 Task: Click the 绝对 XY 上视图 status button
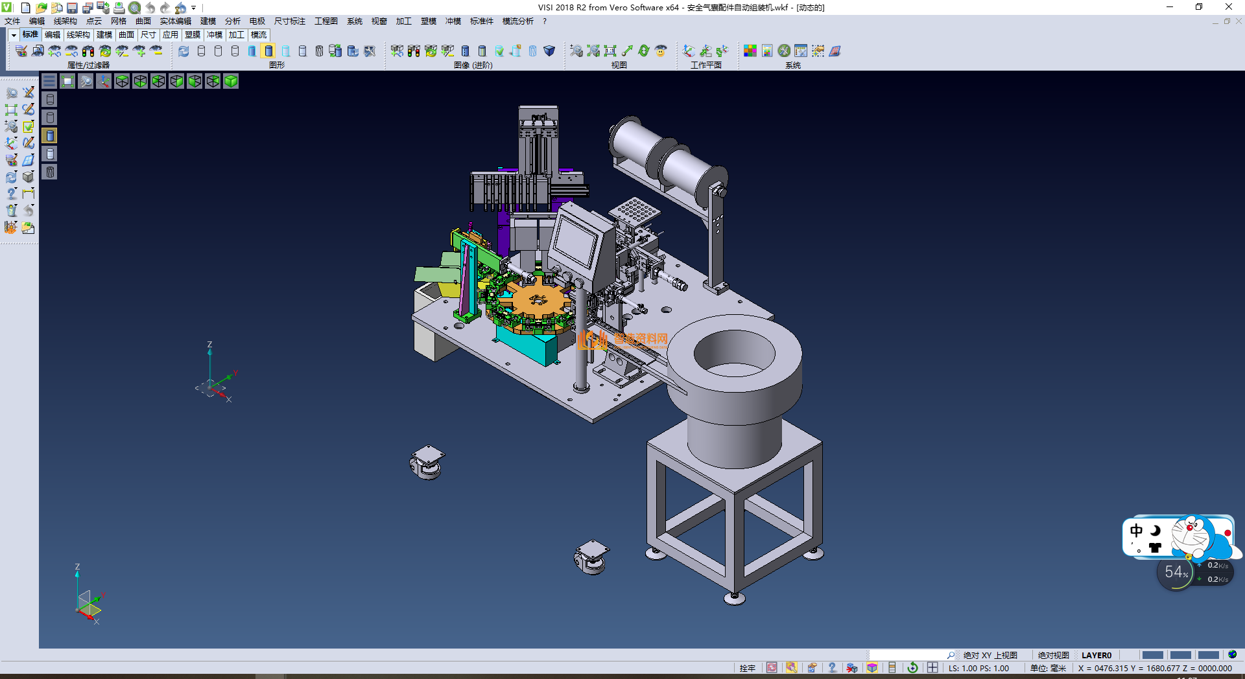coord(990,655)
